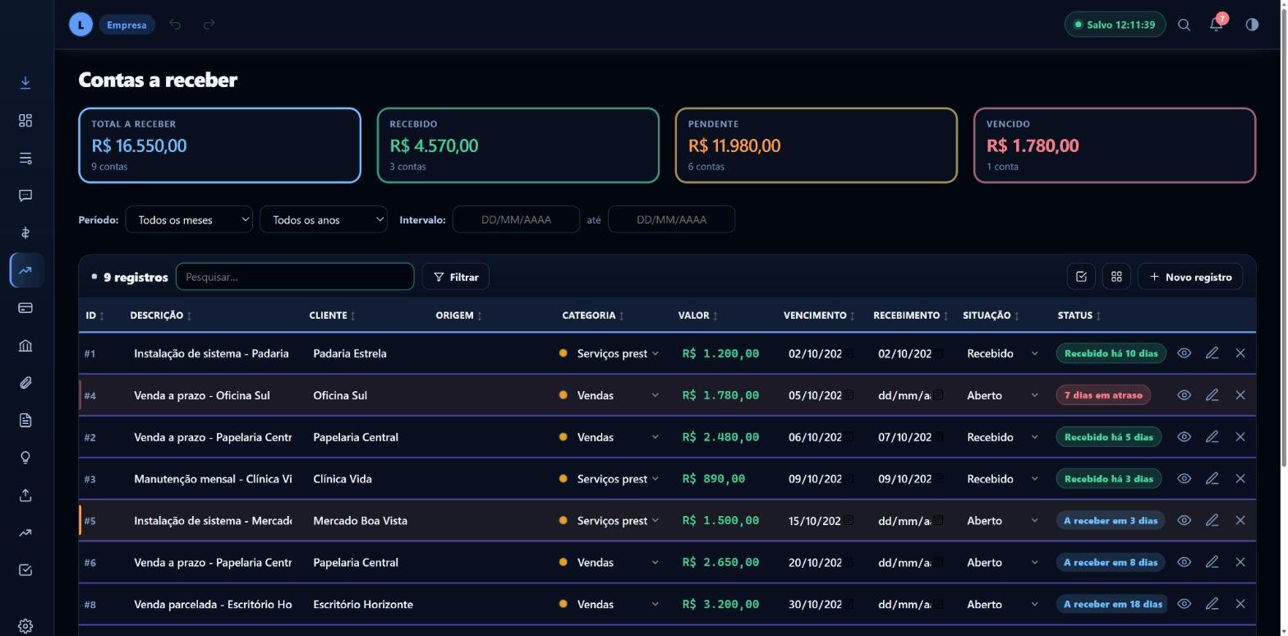
Task: Change situação dropdown for Oficina Sul
Action: tap(1003, 395)
